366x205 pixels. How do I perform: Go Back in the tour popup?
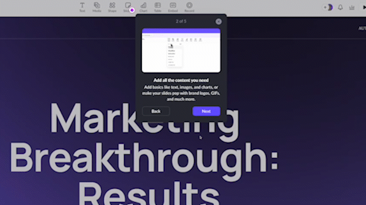point(156,111)
